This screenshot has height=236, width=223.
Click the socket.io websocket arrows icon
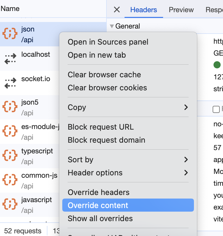(x=10, y=83)
